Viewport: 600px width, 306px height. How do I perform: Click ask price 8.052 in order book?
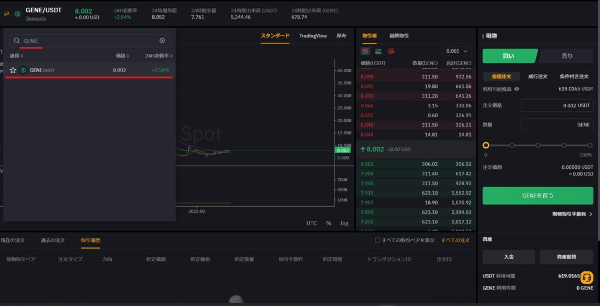pyautogui.click(x=367, y=115)
